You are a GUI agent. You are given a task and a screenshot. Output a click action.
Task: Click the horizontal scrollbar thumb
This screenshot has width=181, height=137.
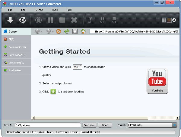[91, 118]
